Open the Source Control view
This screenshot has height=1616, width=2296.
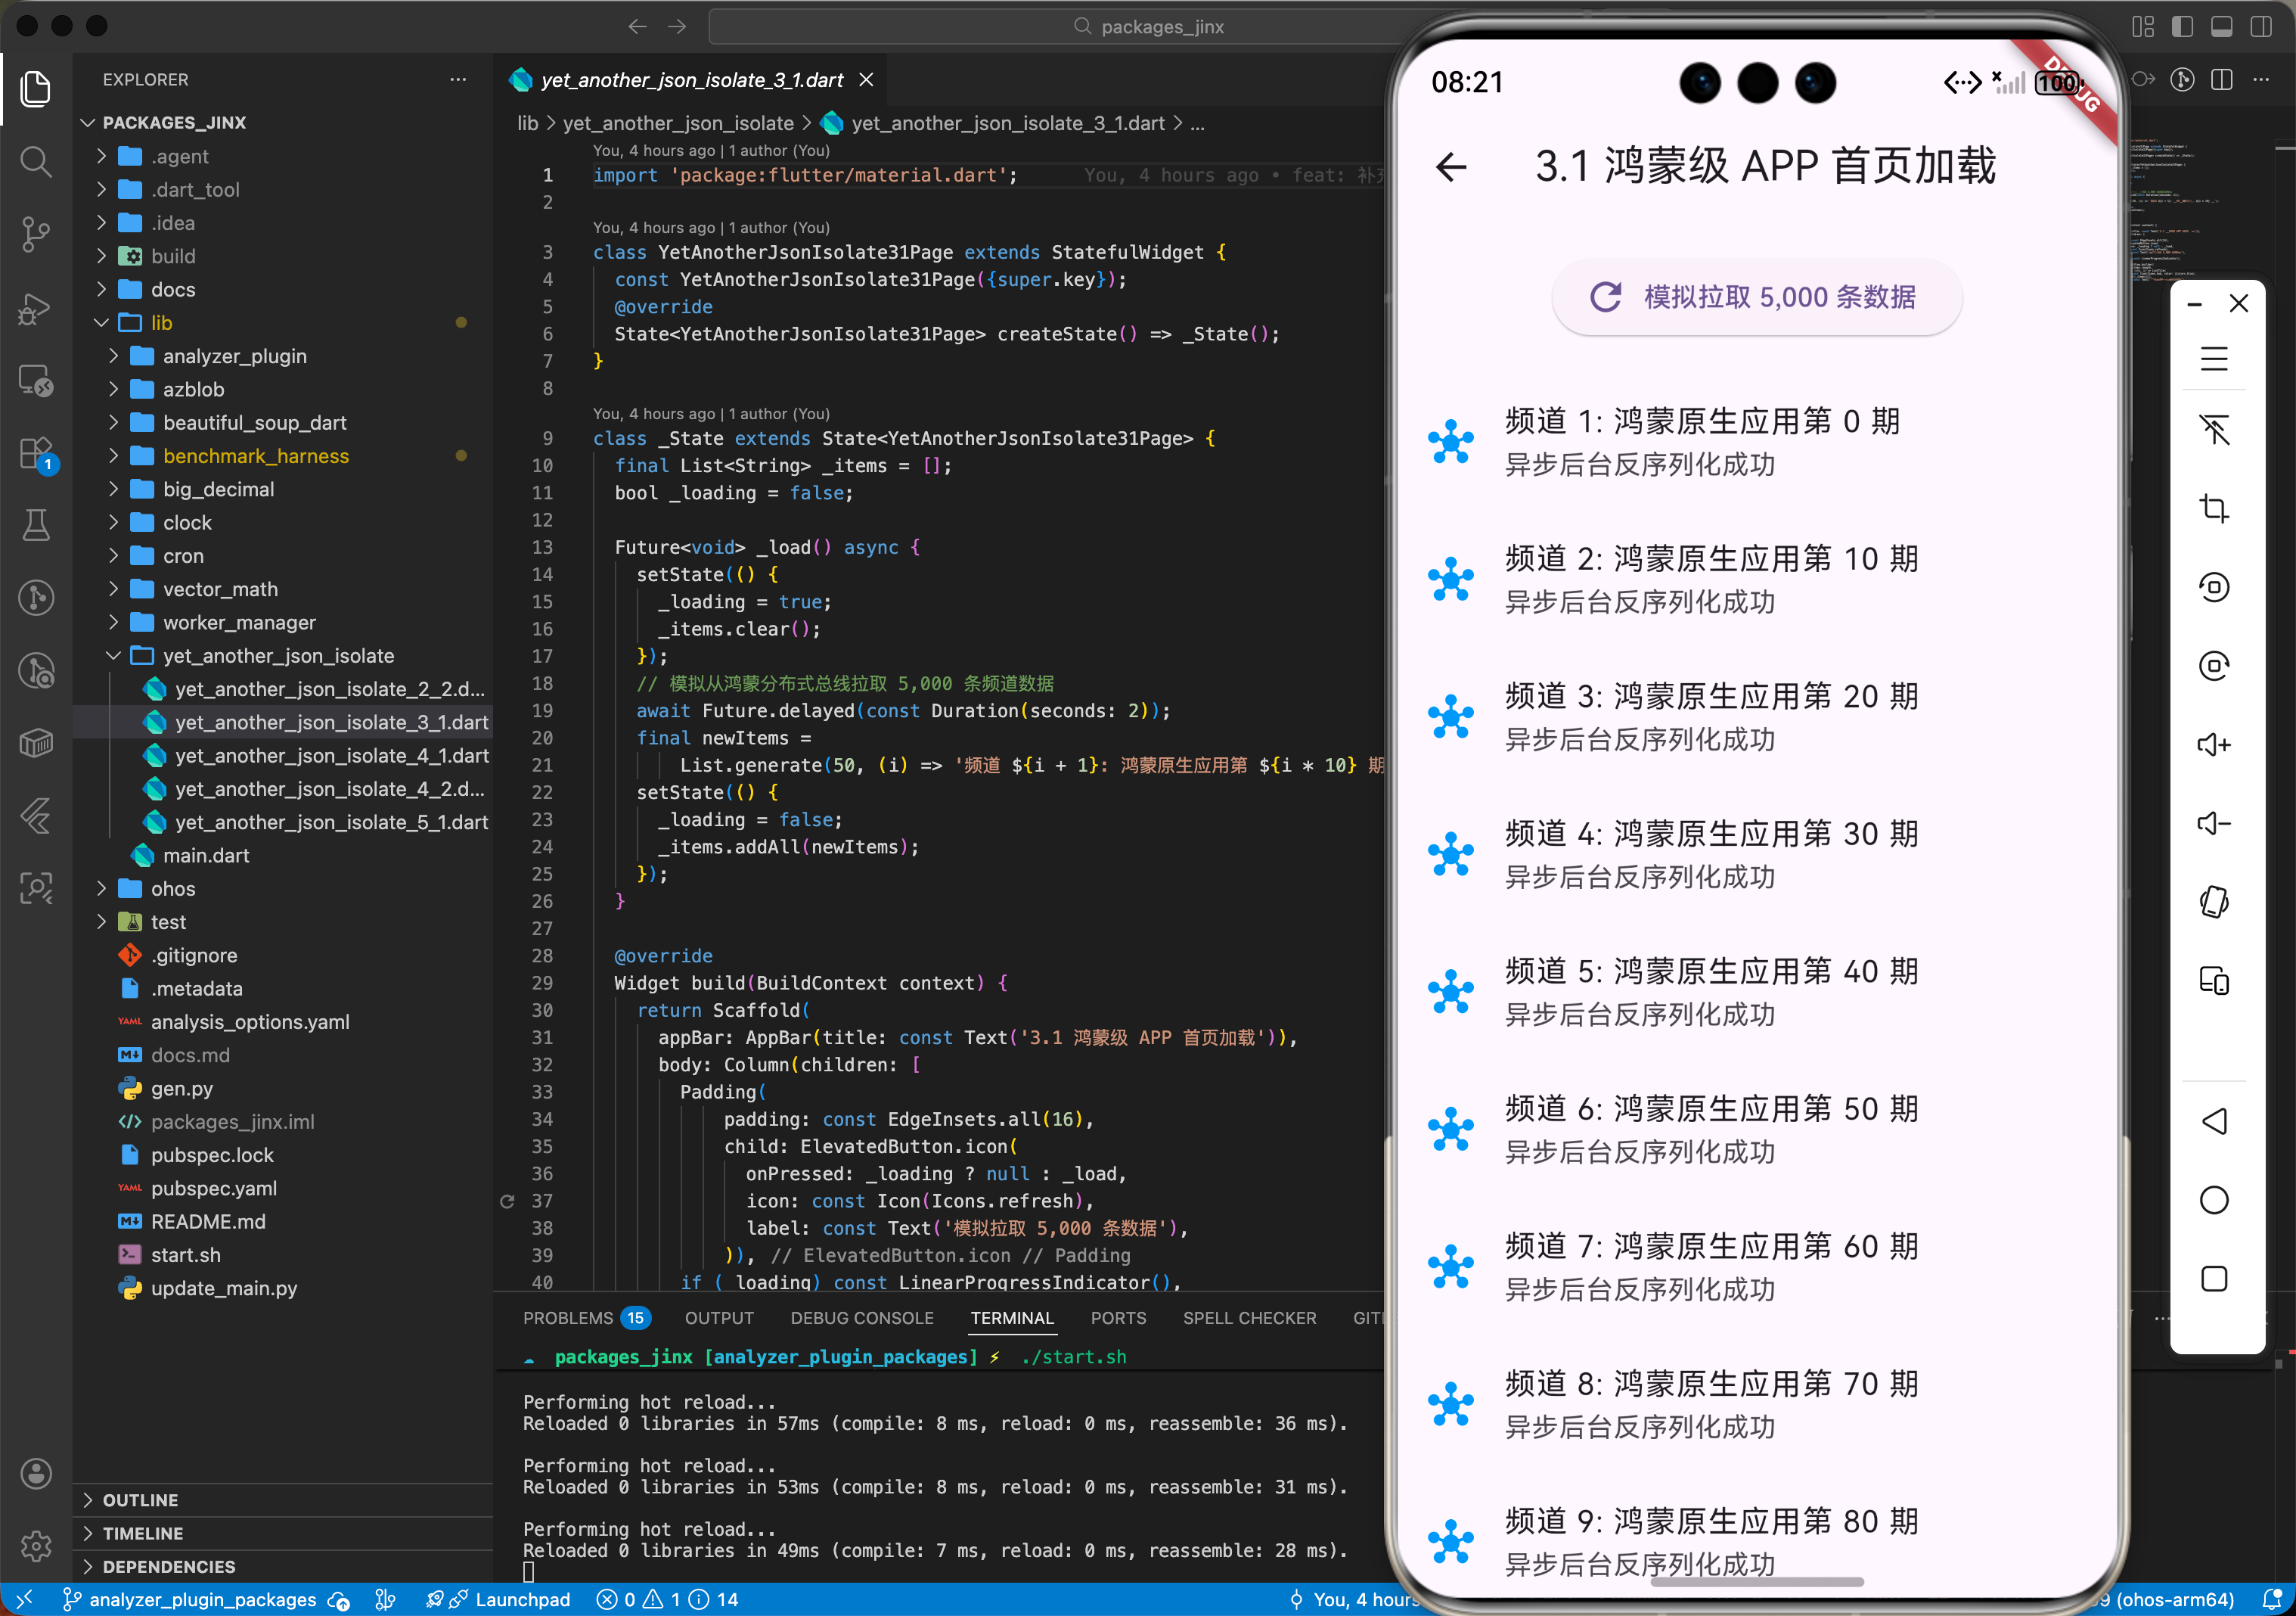point(36,234)
